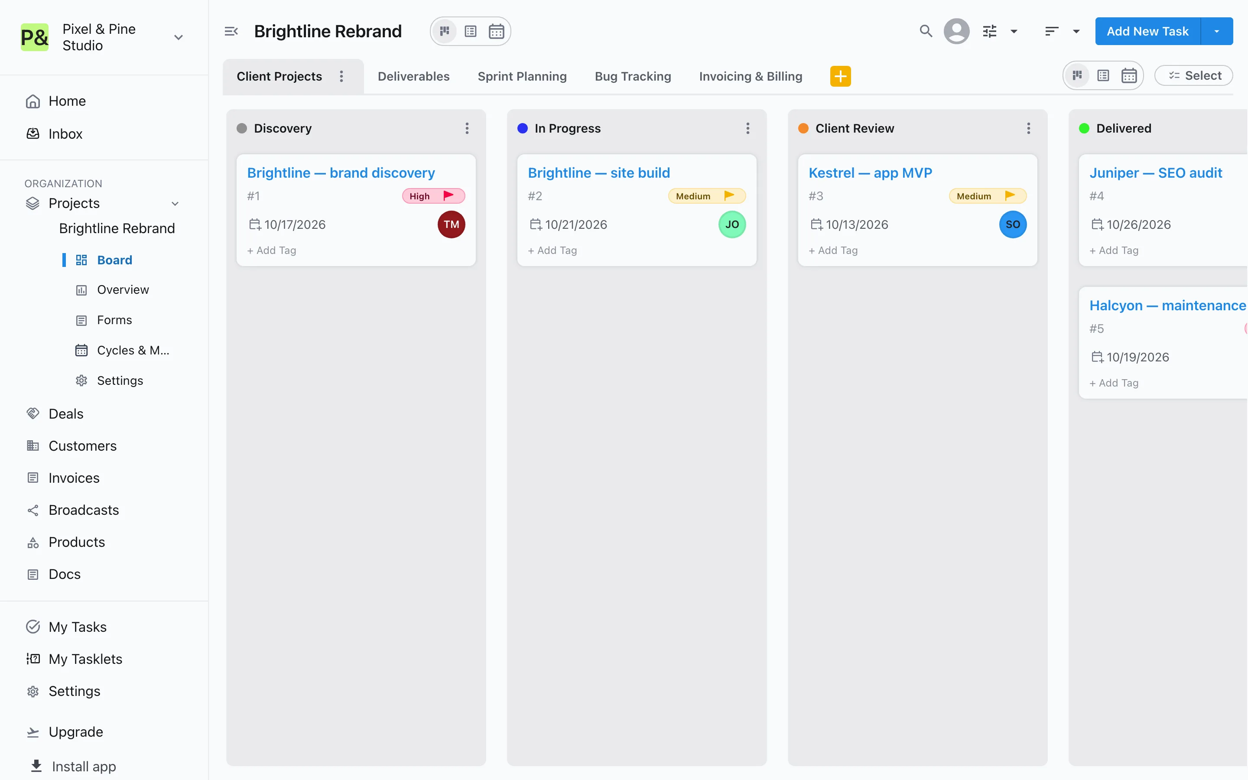Expand the Pixel & Pine Studio workspace switcher
The image size is (1248, 780).
(x=179, y=37)
